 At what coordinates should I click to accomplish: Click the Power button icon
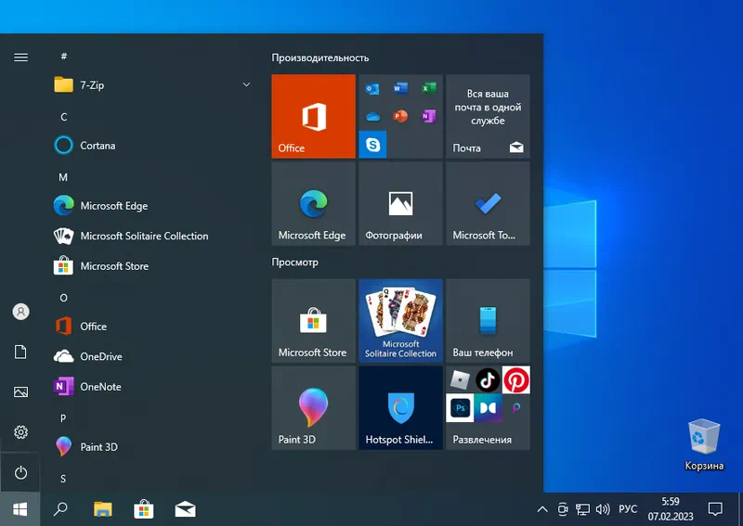pos(20,473)
